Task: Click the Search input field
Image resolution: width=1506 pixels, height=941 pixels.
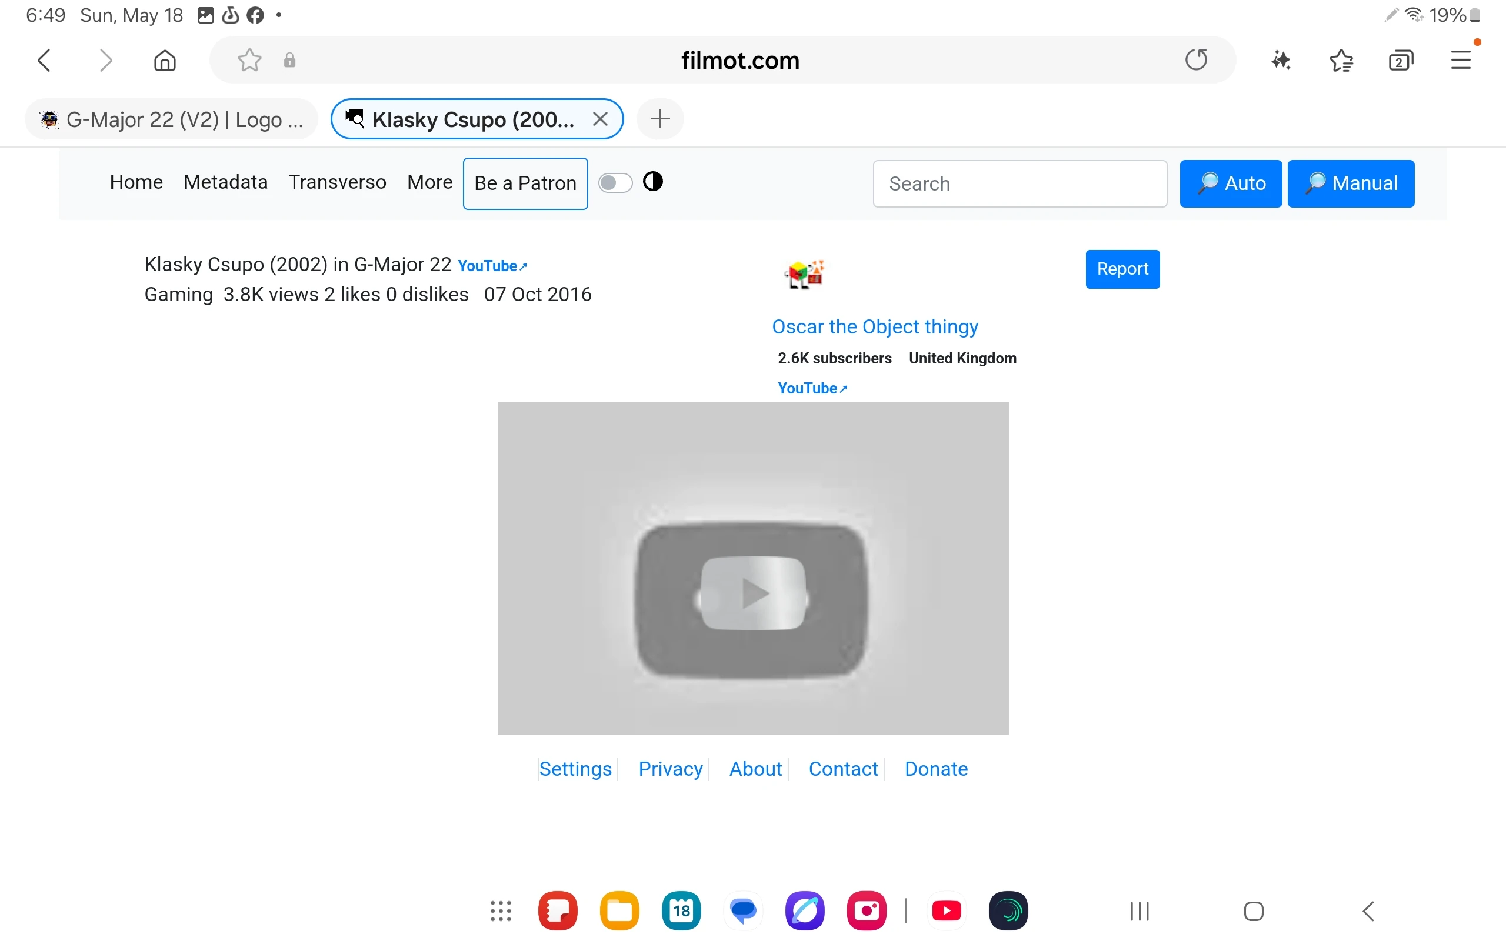Action: tap(1019, 183)
